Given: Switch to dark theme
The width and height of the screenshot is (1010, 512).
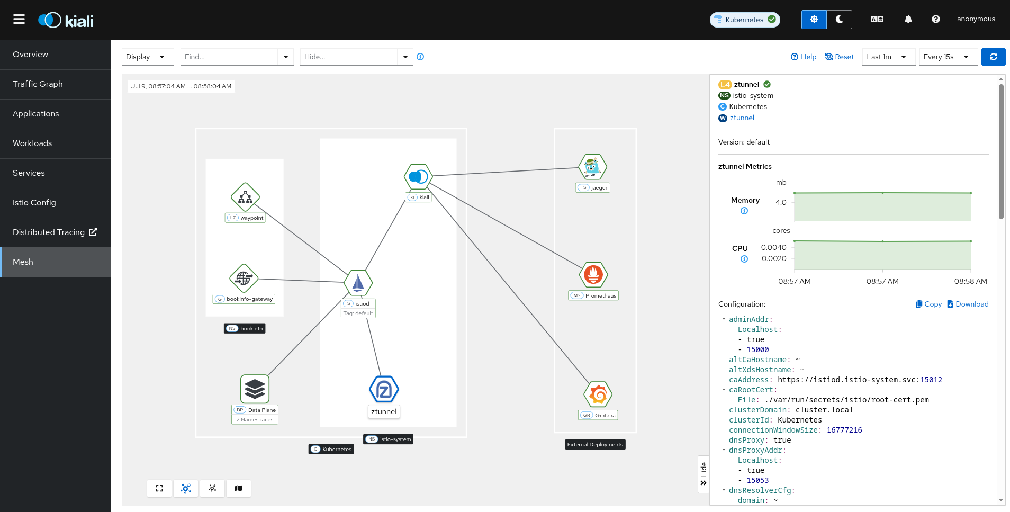Looking at the screenshot, I should 839,20.
